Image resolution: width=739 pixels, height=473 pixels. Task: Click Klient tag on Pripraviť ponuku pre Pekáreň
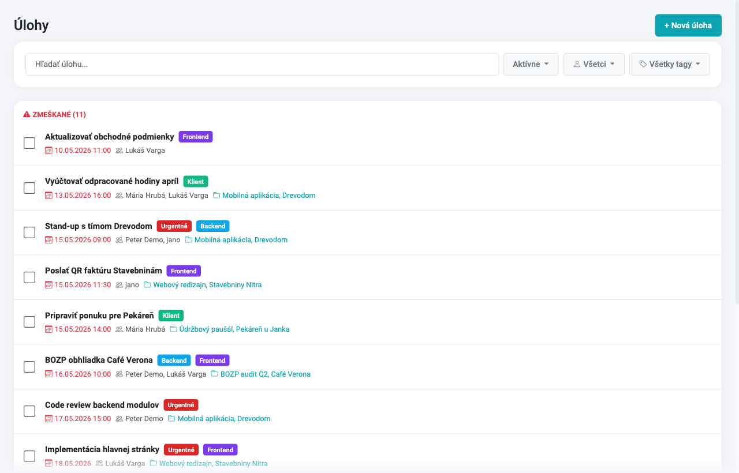tap(171, 316)
